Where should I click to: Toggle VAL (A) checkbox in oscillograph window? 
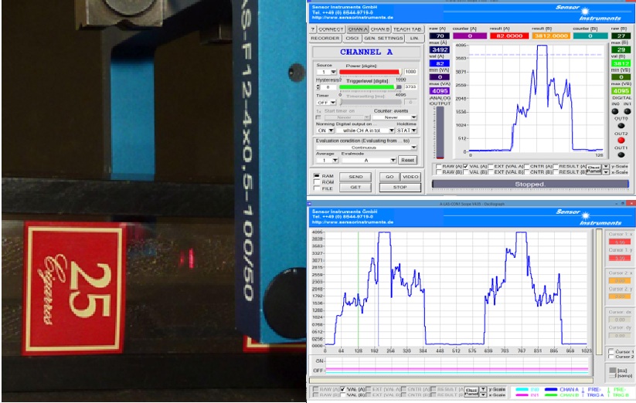(x=343, y=389)
